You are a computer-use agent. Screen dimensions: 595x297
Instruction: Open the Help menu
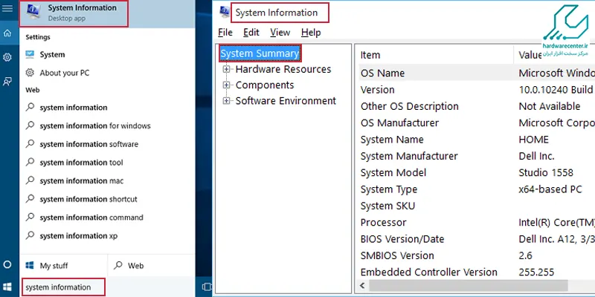point(311,33)
